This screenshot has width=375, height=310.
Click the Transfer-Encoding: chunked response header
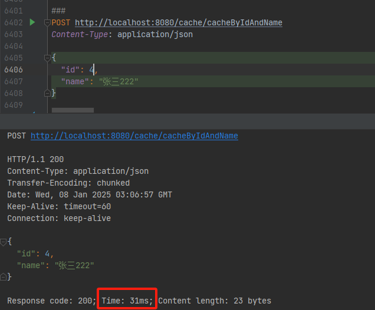click(68, 183)
